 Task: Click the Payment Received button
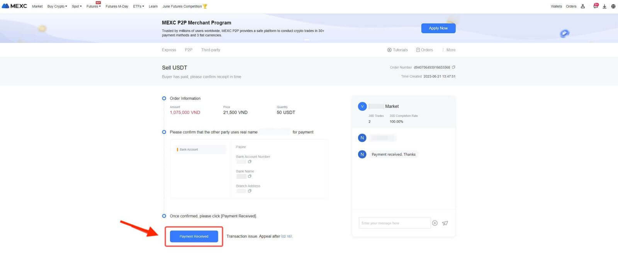tap(194, 236)
